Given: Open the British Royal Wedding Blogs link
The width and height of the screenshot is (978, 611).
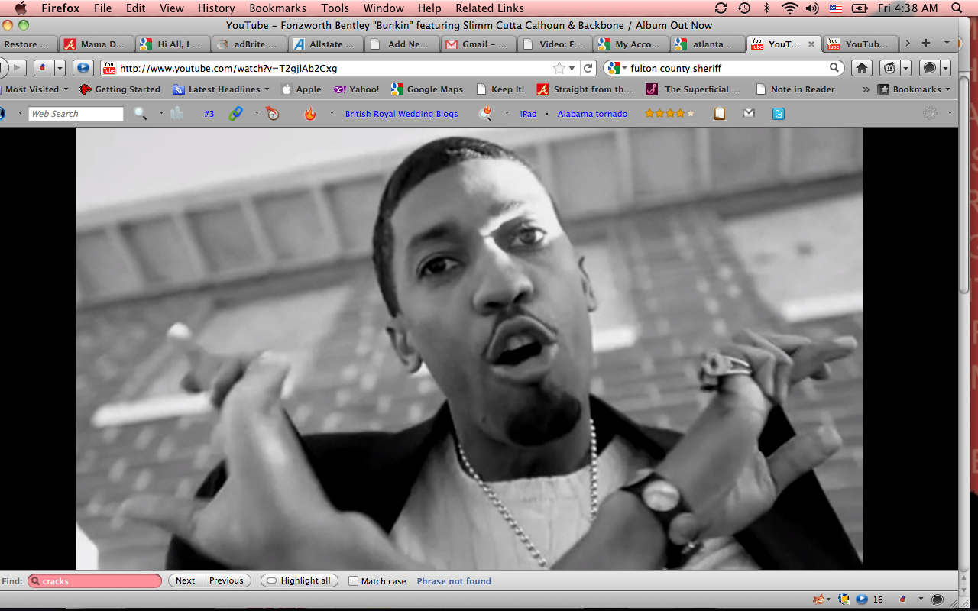Looking at the screenshot, I should tap(401, 114).
